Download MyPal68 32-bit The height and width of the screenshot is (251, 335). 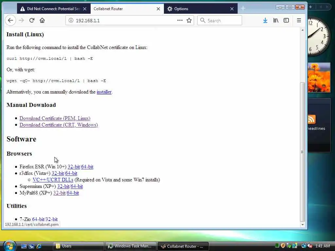point(59,193)
